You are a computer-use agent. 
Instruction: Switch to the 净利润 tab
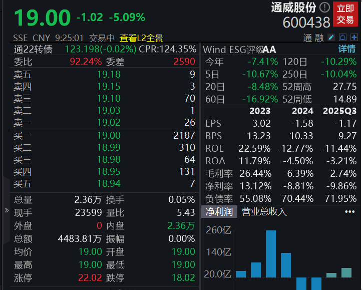[219, 211]
